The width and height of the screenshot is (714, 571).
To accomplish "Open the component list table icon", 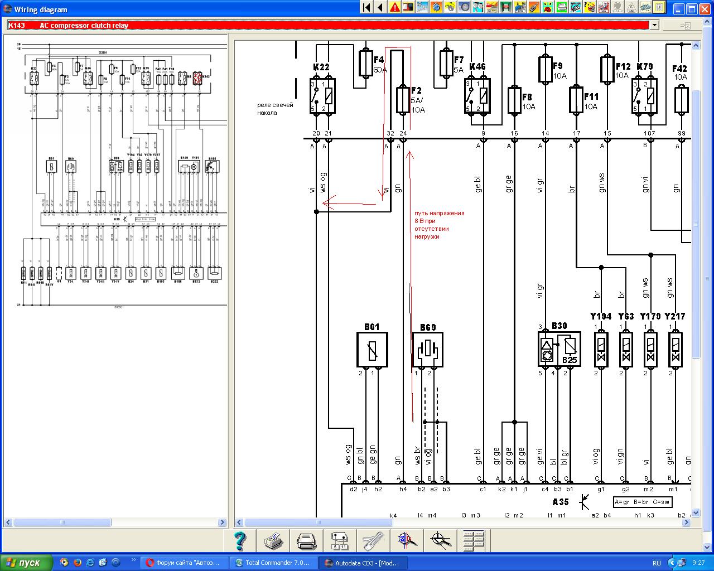I will click(x=474, y=540).
